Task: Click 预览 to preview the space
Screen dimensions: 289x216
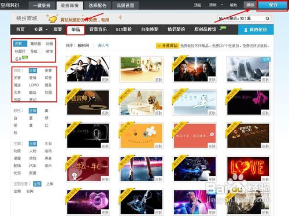Action: click(x=198, y=5)
